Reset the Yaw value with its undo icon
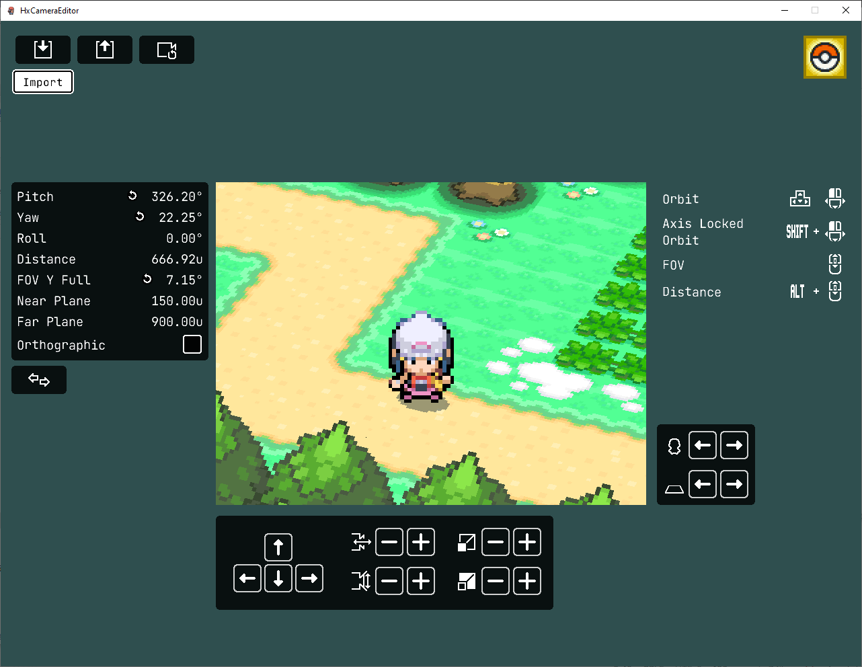This screenshot has width=862, height=667. (x=140, y=217)
